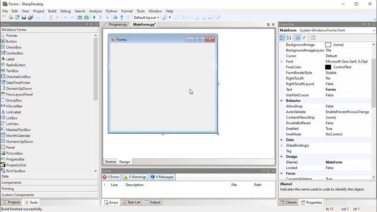Show properties in Categorized view
The height and width of the screenshot is (212, 377).
point(282,38)
